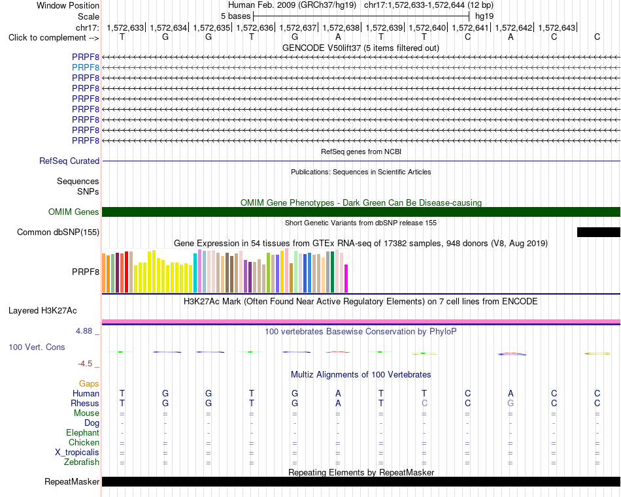This screenshot has height=497, width=621.
Task: Click the chr17: ruler label
Action: (x=88, y=27)
